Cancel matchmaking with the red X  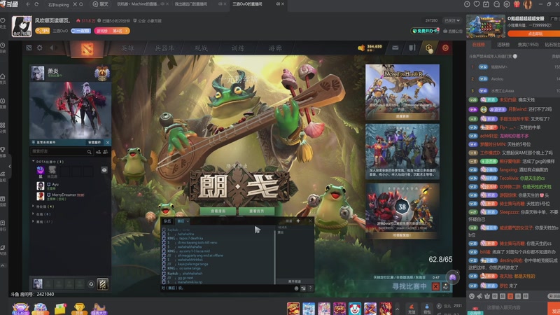pos(435,286)
